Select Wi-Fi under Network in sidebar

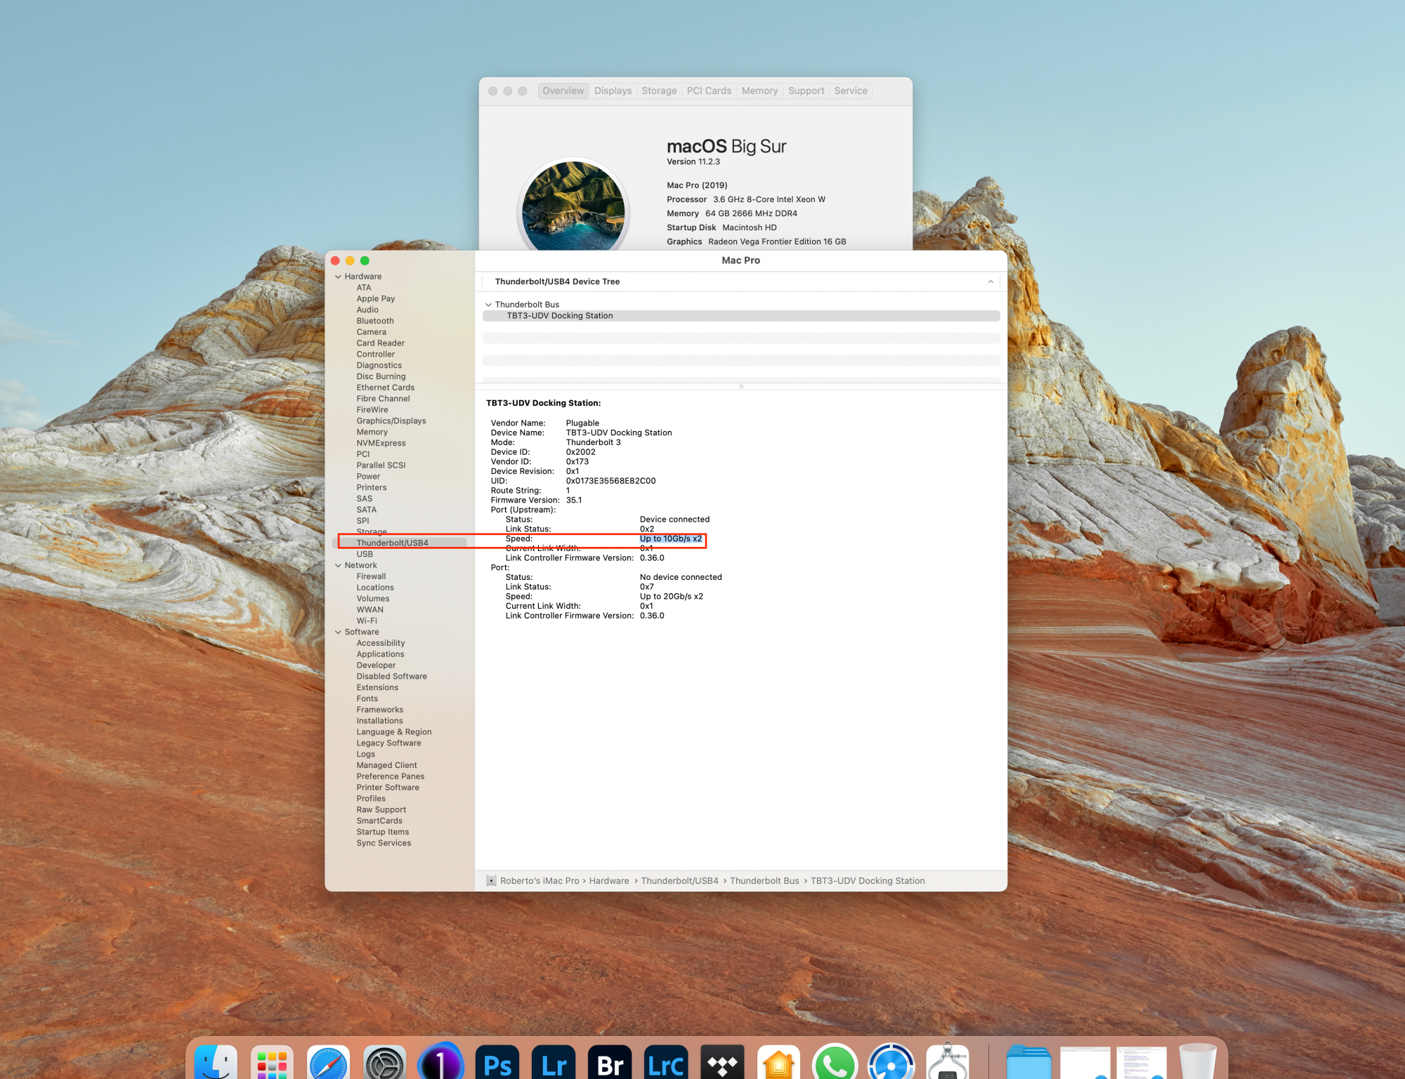[367, 621]
